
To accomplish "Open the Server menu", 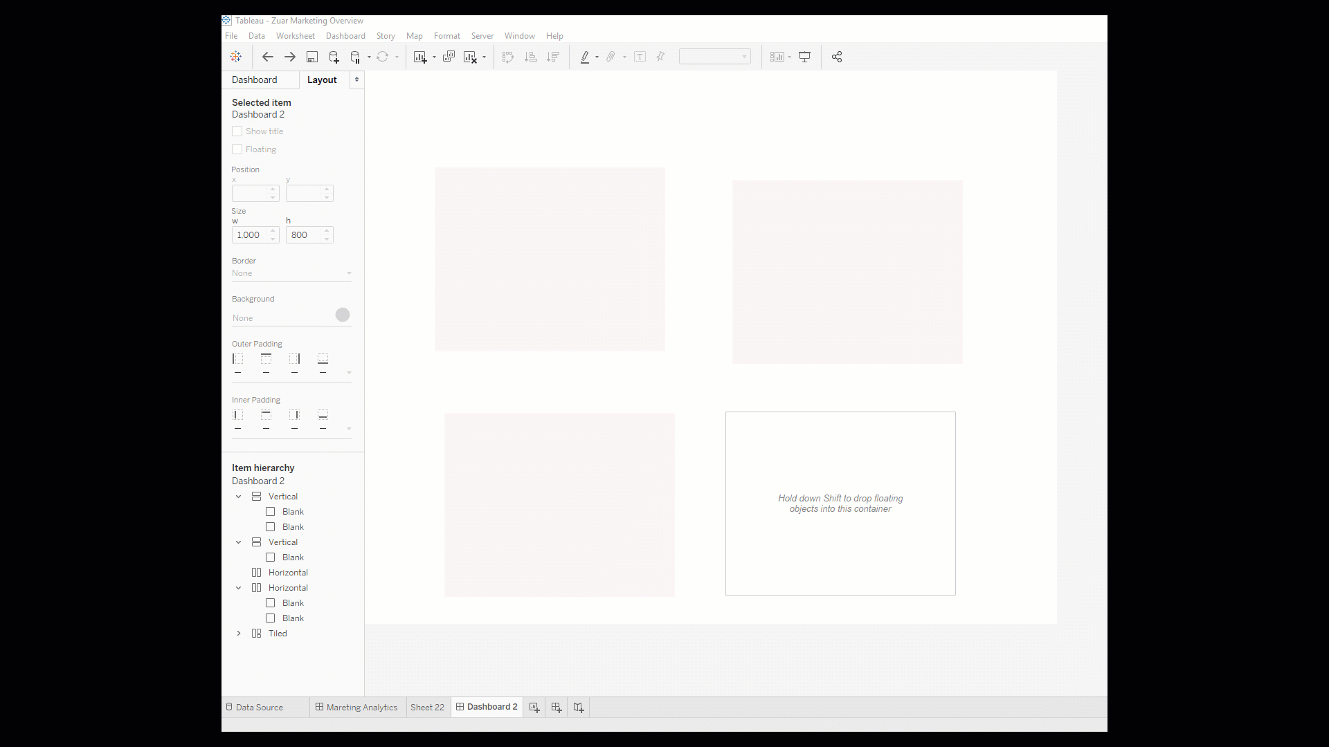I will (x=482, y=36).
